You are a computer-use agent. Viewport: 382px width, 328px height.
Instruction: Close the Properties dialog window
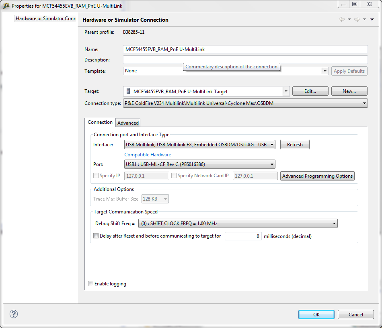(x=370, y=4)
